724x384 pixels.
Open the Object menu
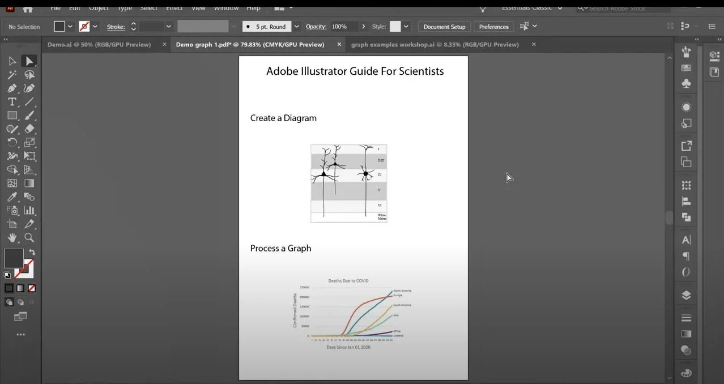click(x=99, y=7)
